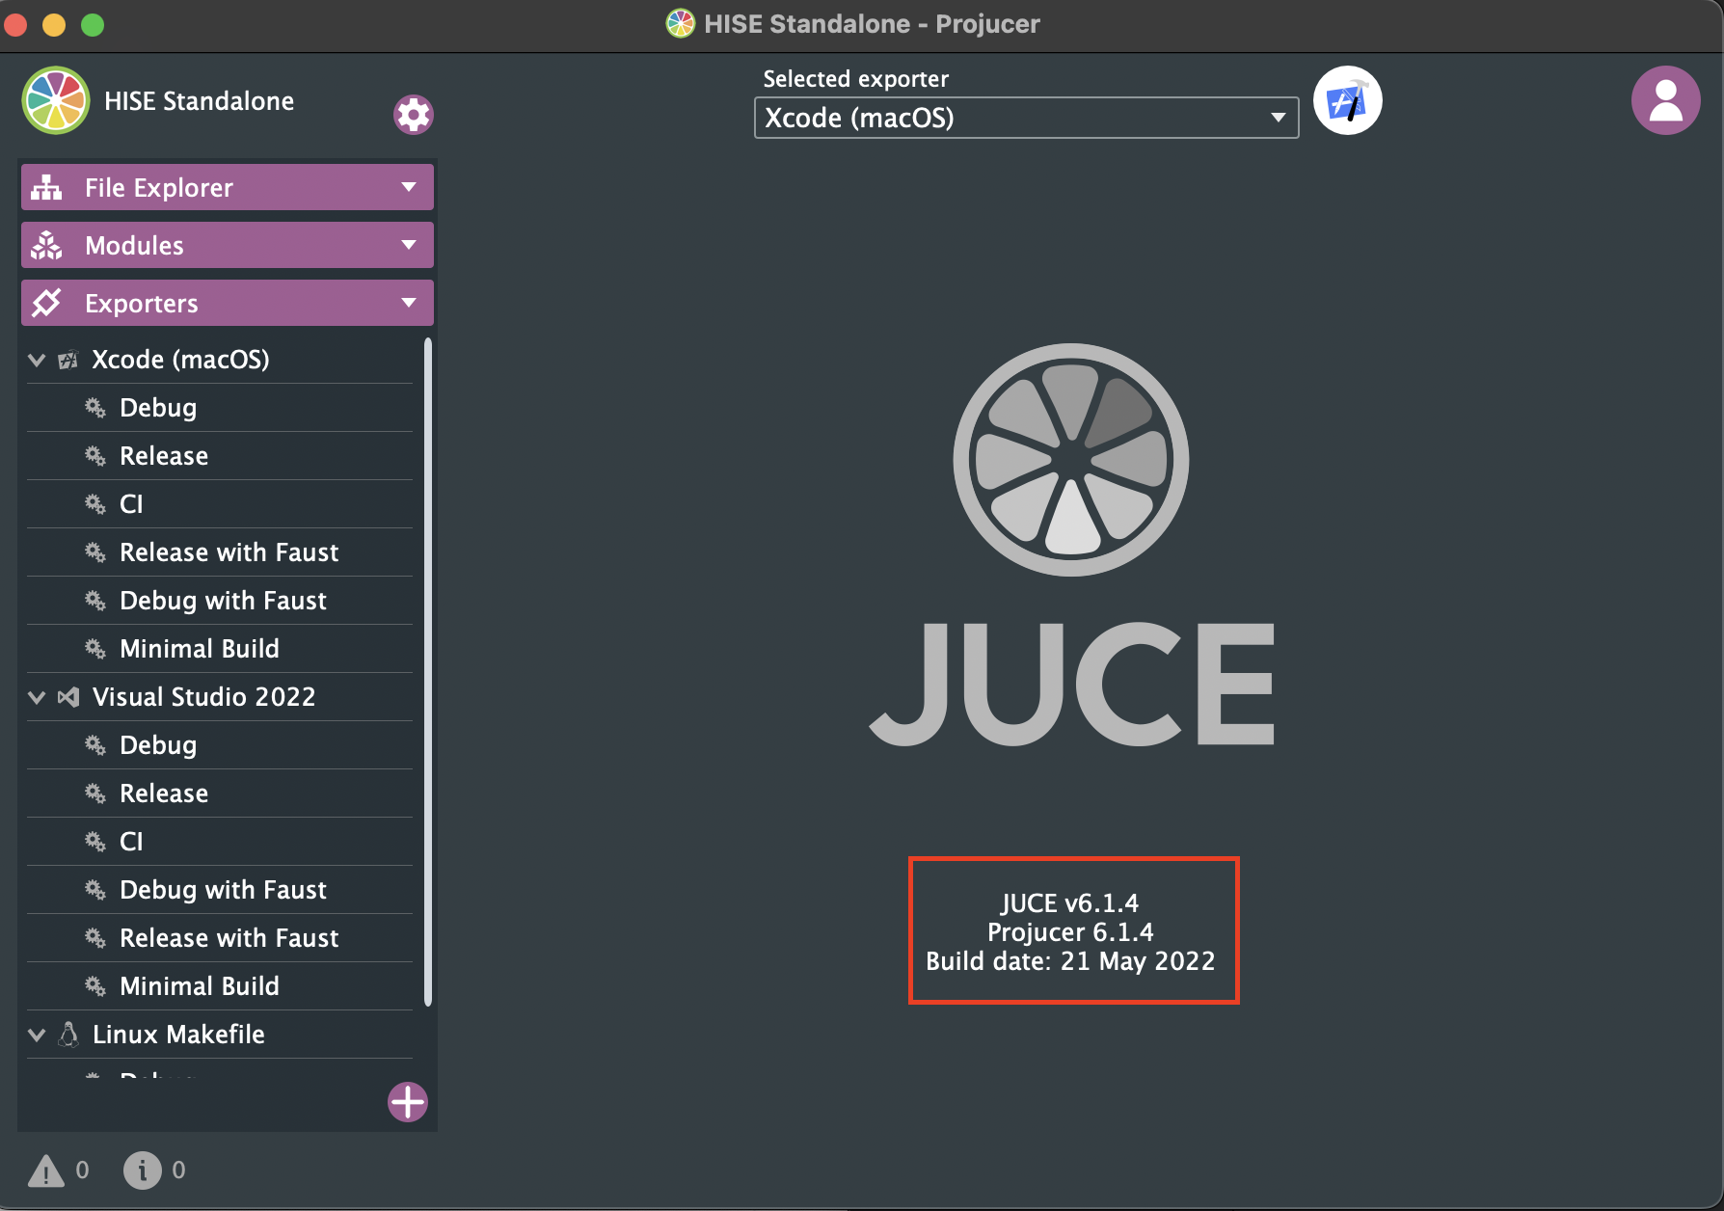The height and width of the screenshot is (1211, 1724).
Task: Click the File Explorer tree icon
Action: coord(46,187)
